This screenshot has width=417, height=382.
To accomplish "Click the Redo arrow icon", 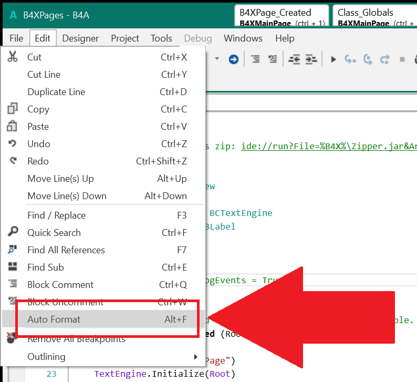I will 13,161.
